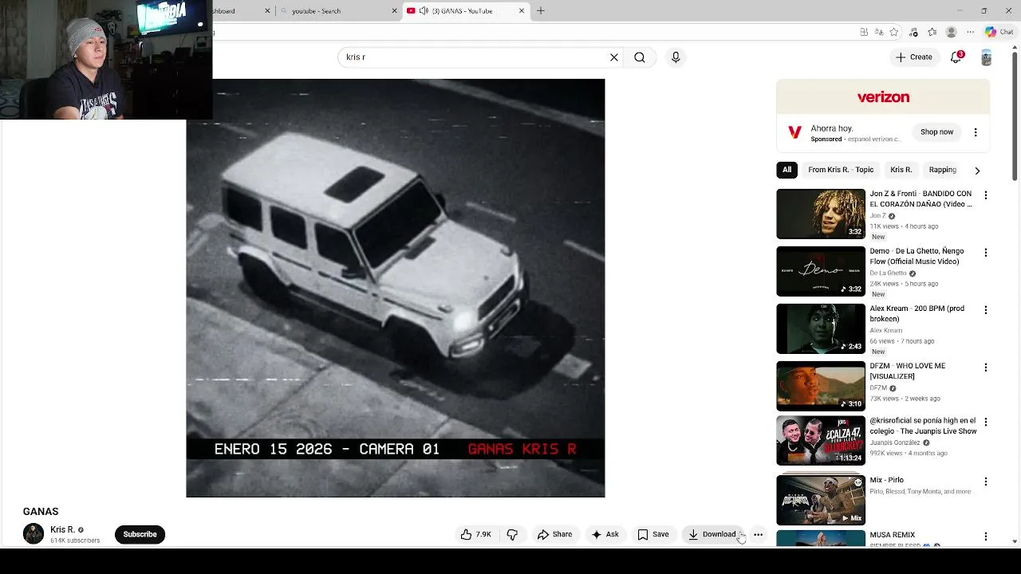Viewport: 1021px width, 574px height.
Task: Open the Mix - Pirlo thumbnail
Action: (821, 500)
